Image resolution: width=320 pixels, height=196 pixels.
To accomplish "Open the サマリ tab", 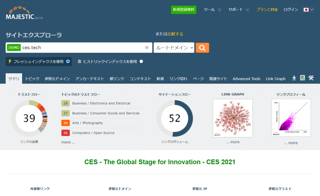I will point(14,79).
